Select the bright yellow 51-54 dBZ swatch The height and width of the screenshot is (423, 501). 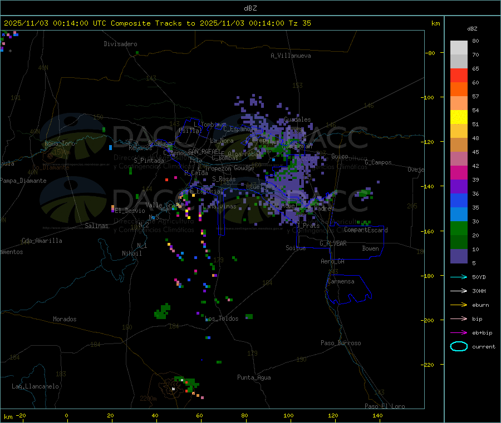(459, 117)
